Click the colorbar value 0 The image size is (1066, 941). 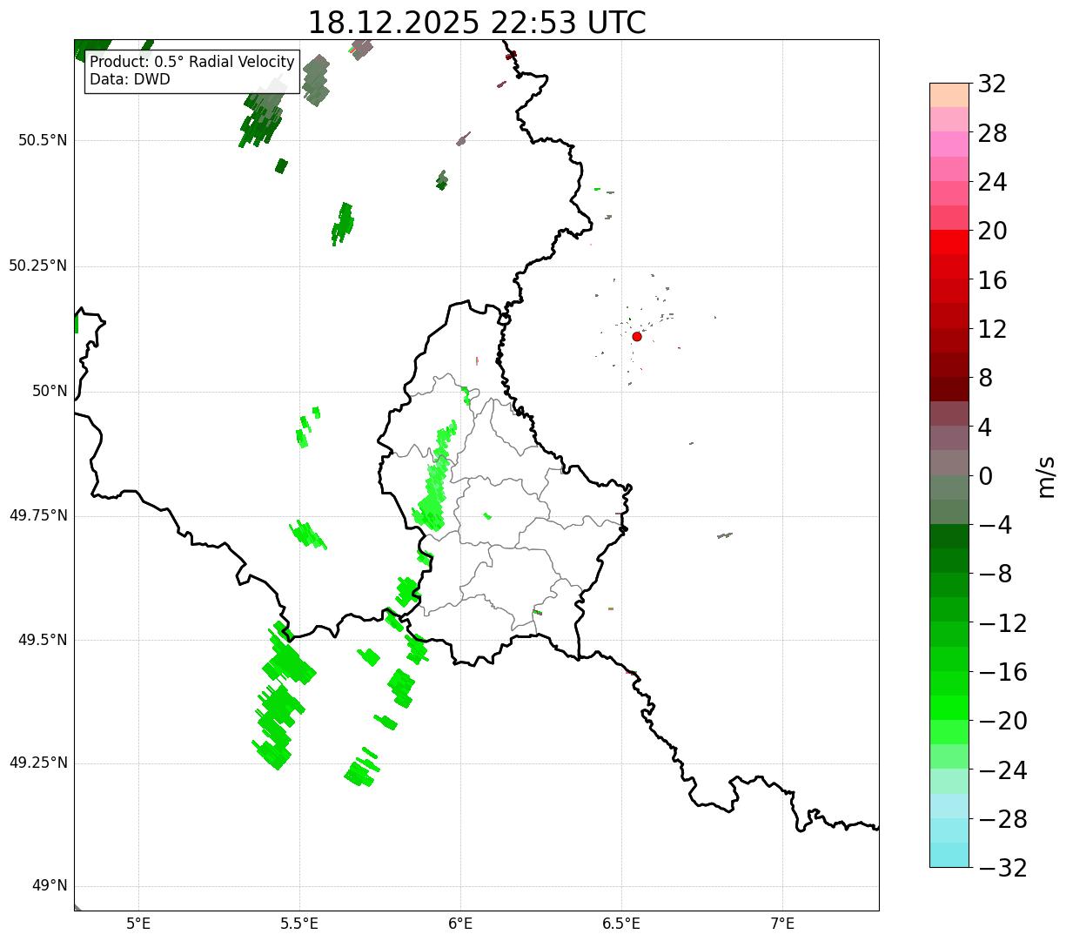coord(985,476)
